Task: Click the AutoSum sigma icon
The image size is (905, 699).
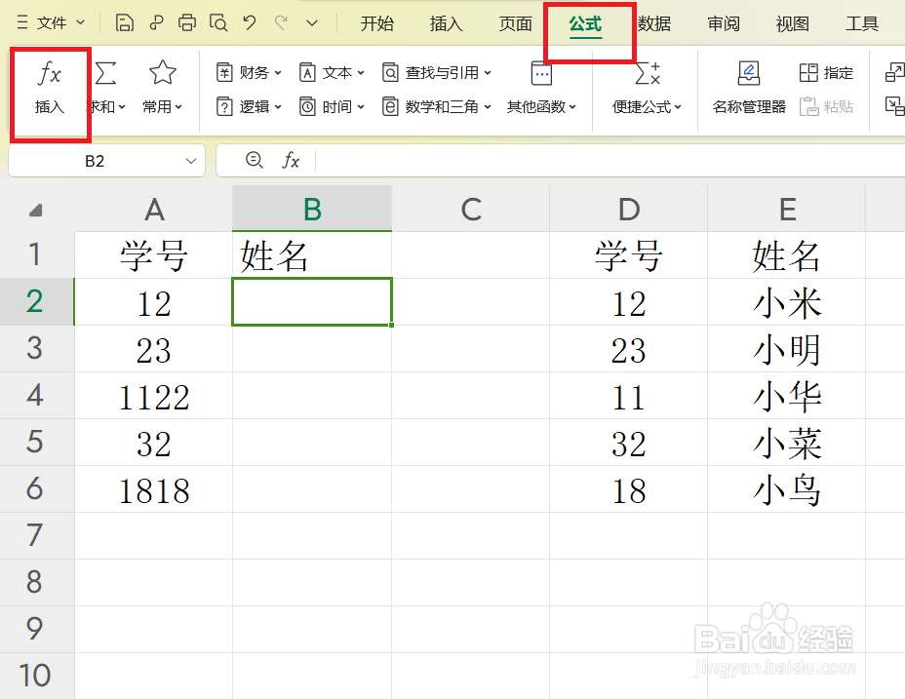Action: (x=105, y=73)
